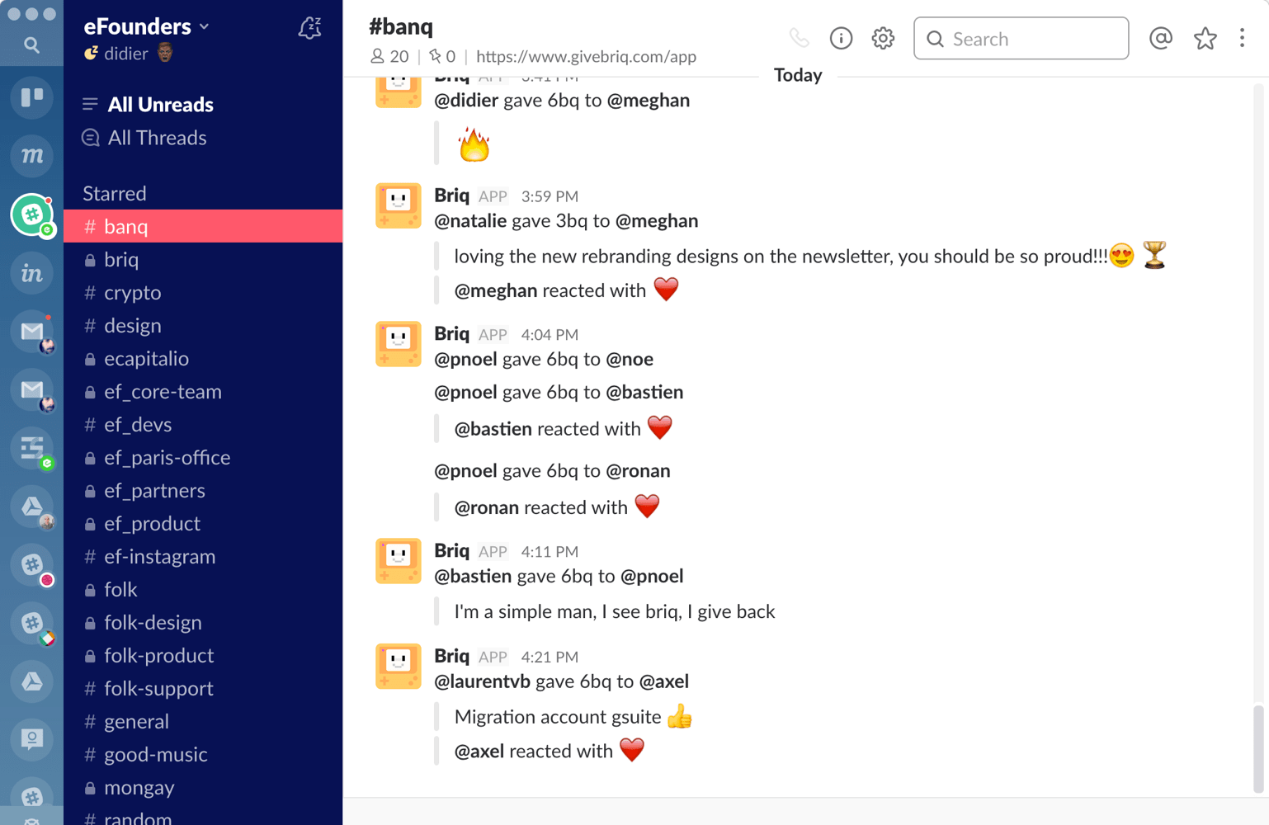Open the ef_product channel

(x=203, y=523)
